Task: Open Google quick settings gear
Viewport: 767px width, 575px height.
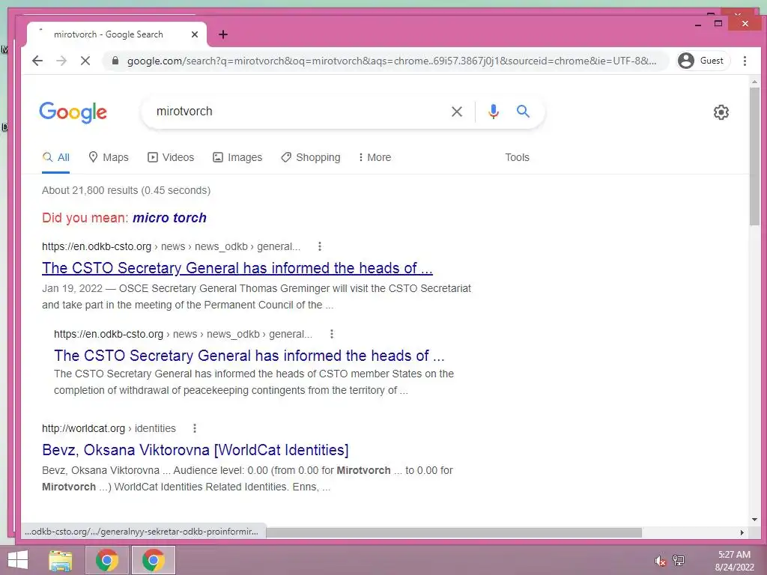Action: [721, 112]
